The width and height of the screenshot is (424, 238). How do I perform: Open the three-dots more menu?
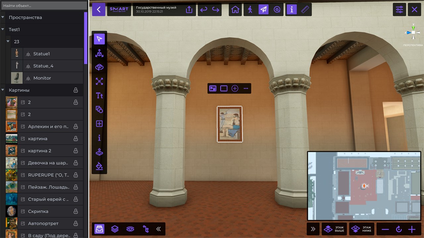[246, 88]
